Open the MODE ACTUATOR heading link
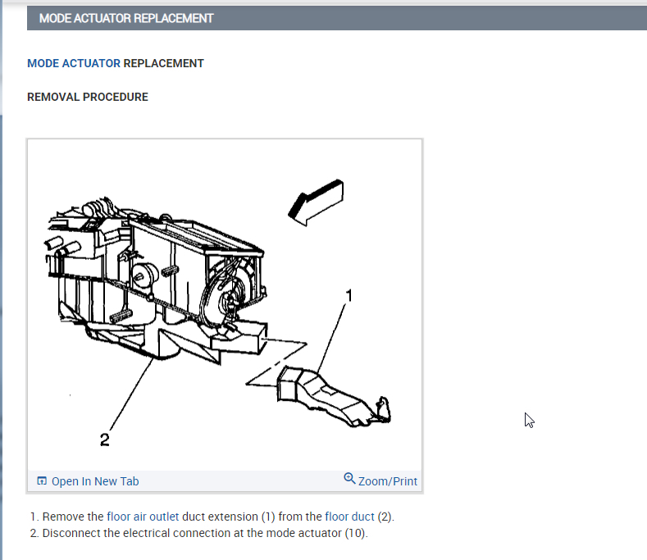This screenshot has width=647, height=560. point(74,63)
